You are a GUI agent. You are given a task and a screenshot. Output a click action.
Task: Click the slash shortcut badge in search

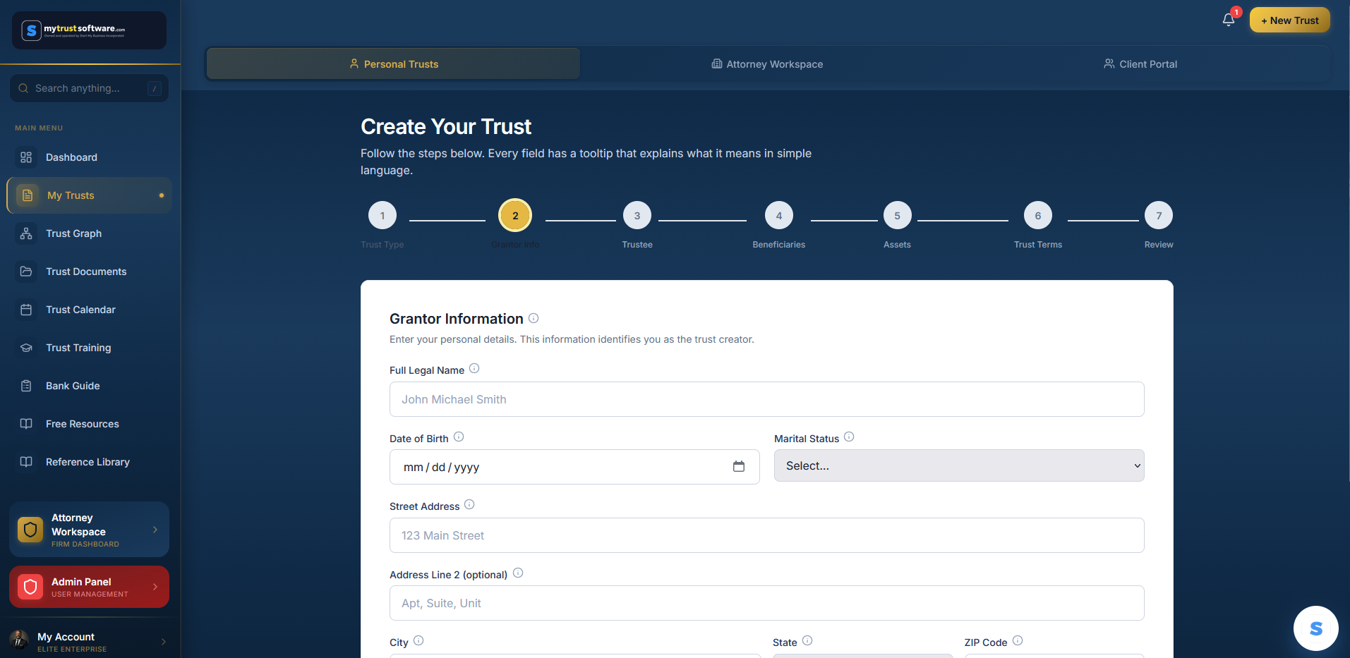point(155,88)
